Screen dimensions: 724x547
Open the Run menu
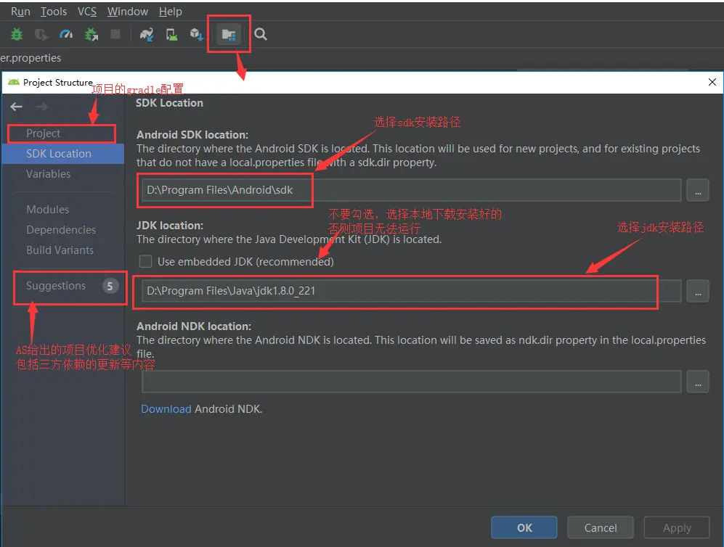click(x=20, y=12)
